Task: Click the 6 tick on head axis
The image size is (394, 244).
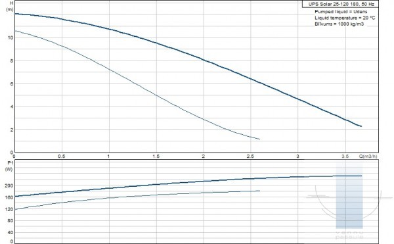Action: [12, 84]
